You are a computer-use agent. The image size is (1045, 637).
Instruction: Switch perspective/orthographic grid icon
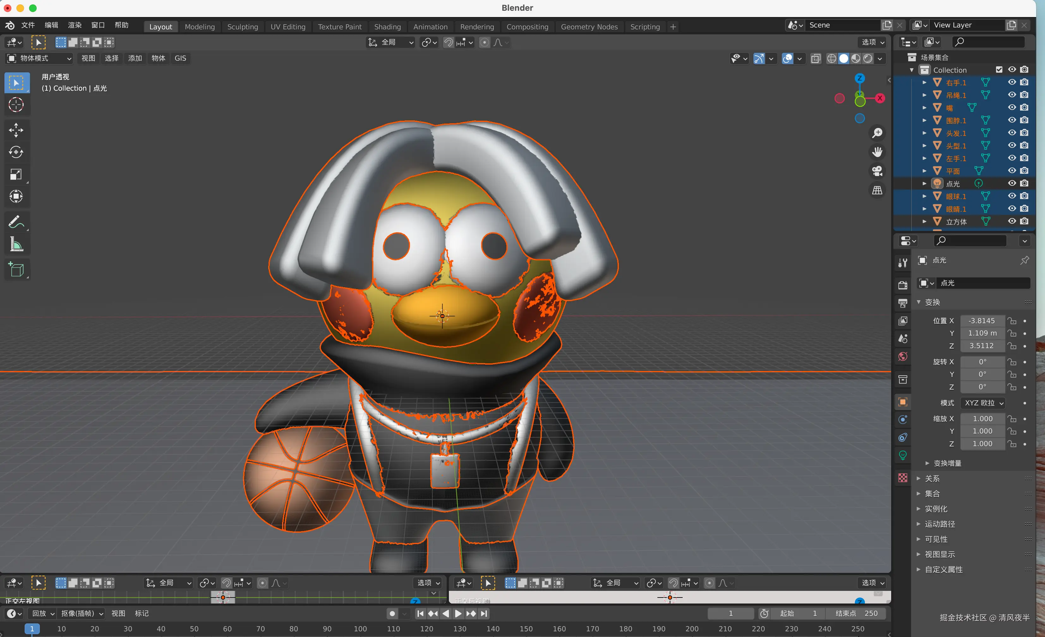(877, 191)
